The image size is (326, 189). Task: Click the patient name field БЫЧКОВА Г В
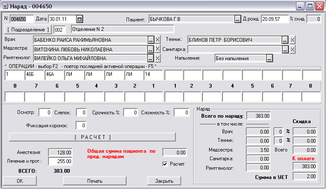(x=192, y=19)
